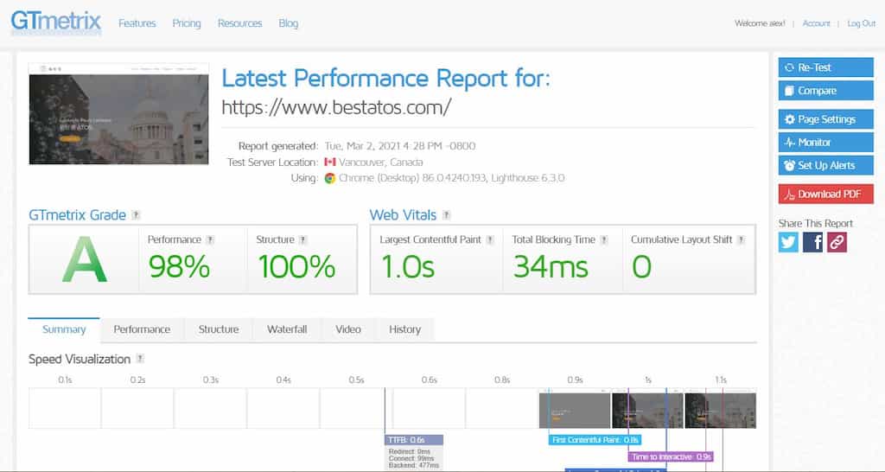Click the Canada flag icon
The image size is (885, 472).
(x=330, y=163)
